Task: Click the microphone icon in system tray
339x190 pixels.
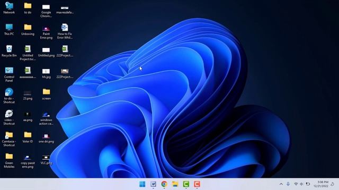Action: (288, 184)
